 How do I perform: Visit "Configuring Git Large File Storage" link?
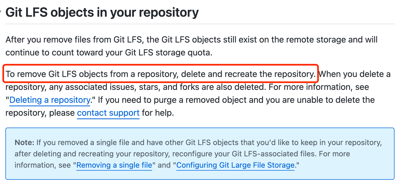tap(235, 165)
